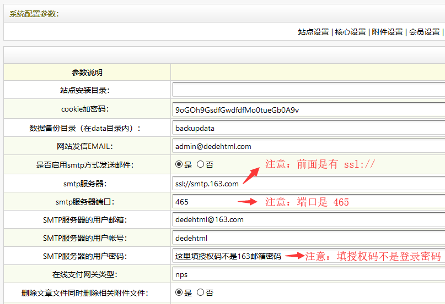Click the backupdata directory input field
This screenshot has height=304, width=445.
308,128
